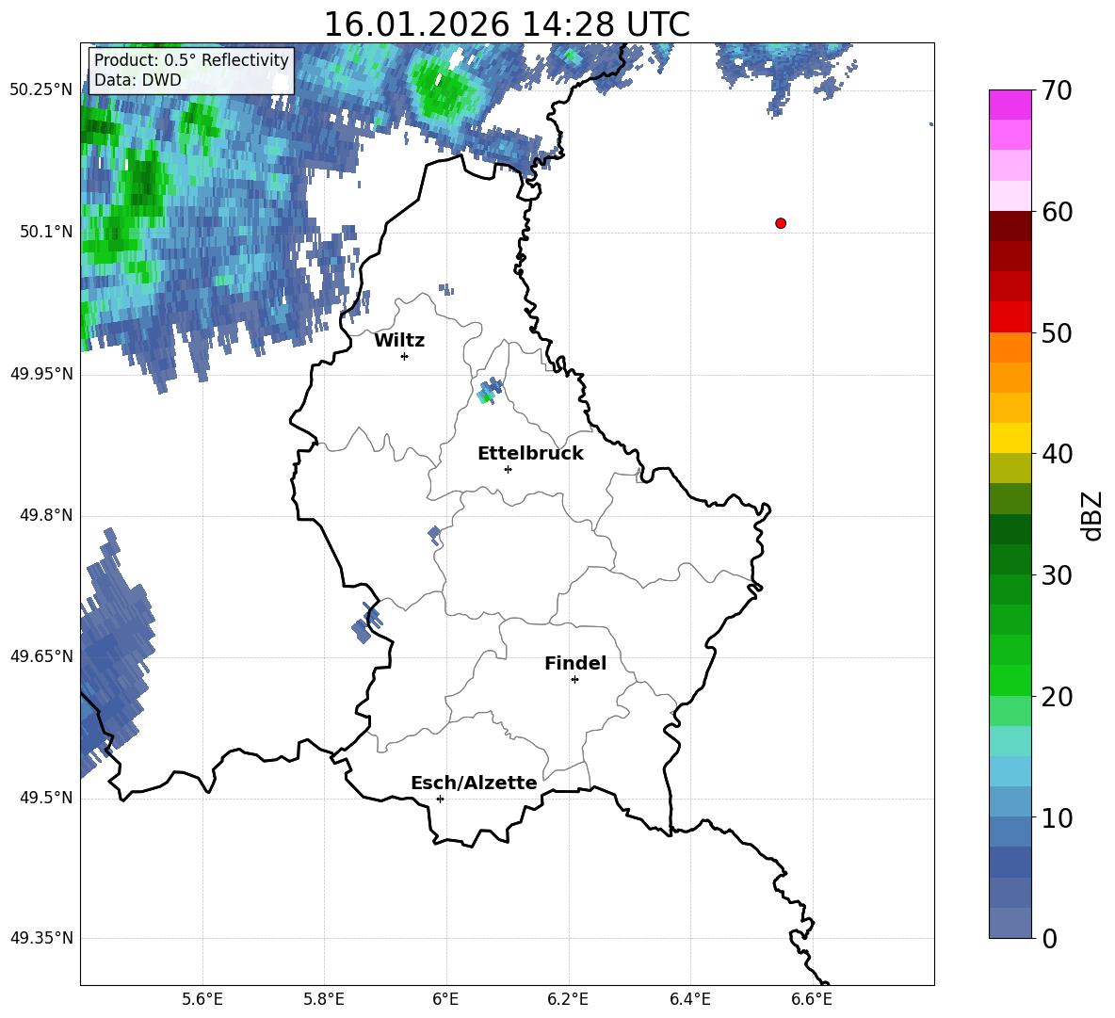Click the small radar echo north of Ettelbruck
The width and height of the screenshot is (1115, 1018).
(490, 391)
